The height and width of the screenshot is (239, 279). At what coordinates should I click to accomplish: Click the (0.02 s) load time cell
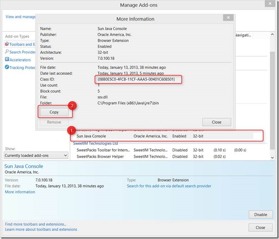(x=219, y=156)
